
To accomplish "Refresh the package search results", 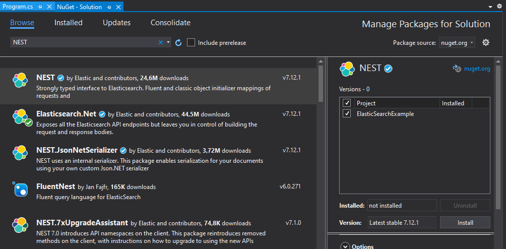I will [x=178, y=42].
